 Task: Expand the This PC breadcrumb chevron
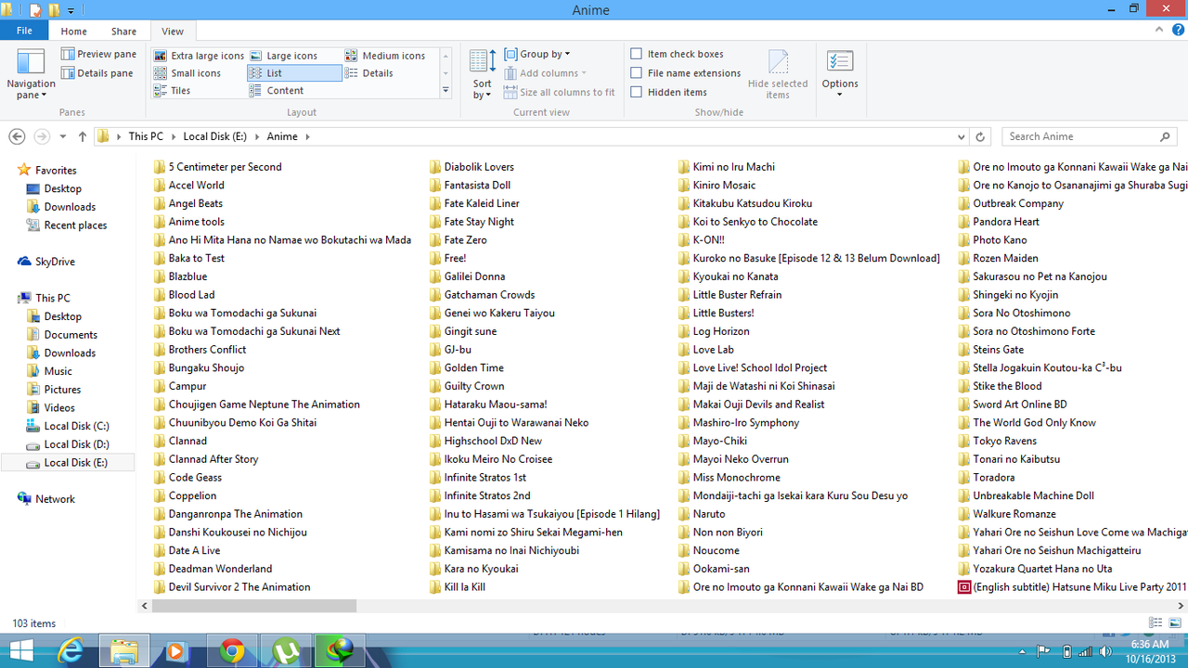(173, 136)
